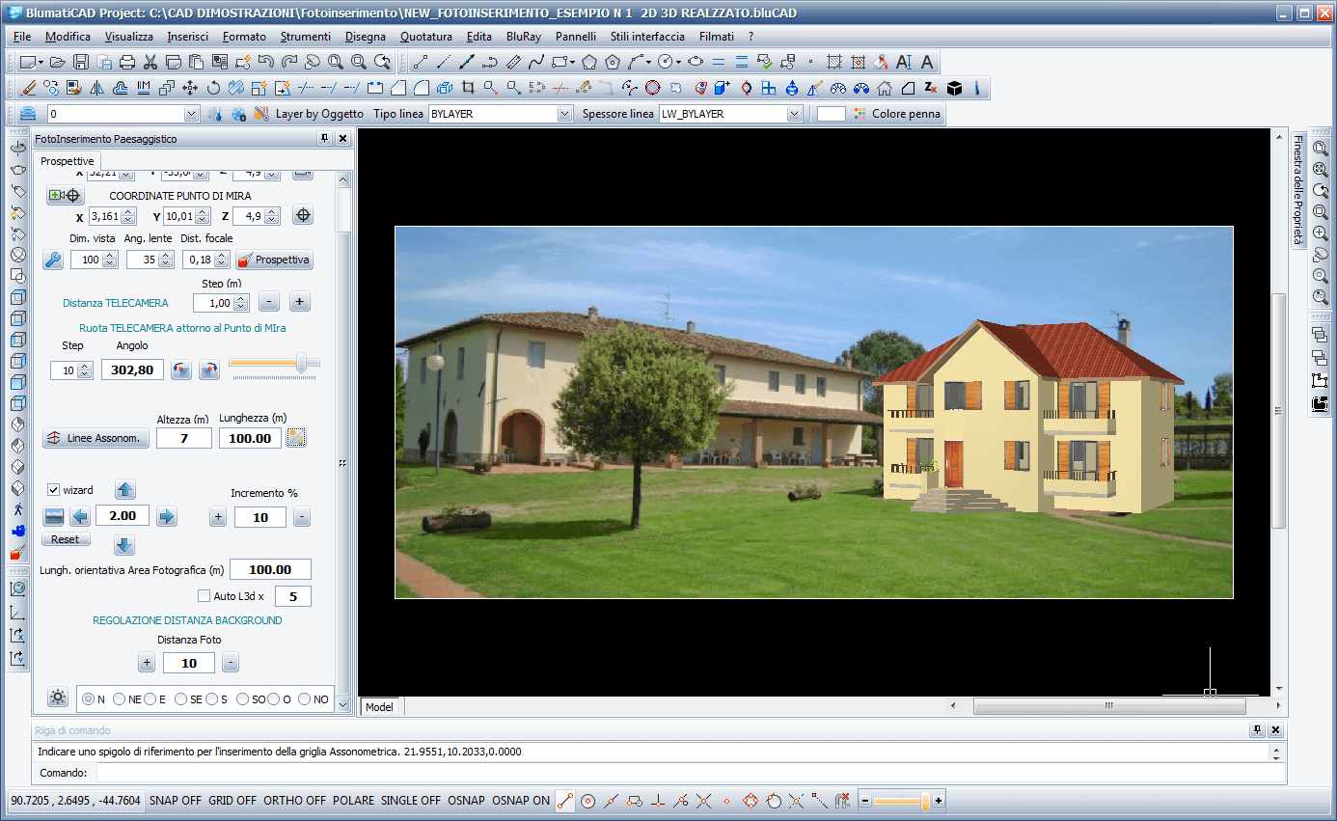Viewport: 1337px width, 821px height.
Task: Open the layer dropdown showing 0
Action: click(191, 114)
